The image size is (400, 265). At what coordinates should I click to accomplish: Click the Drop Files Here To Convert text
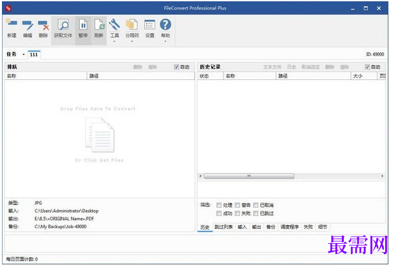98,109
